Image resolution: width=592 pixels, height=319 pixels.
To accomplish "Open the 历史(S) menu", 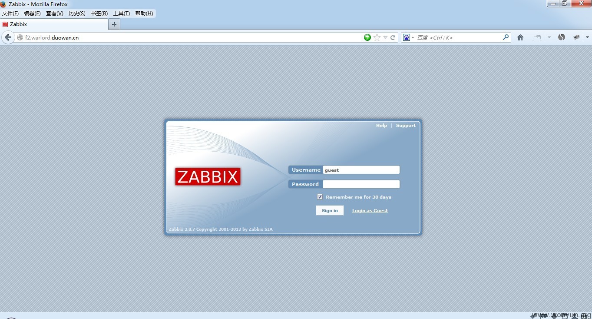I will (x=77, y=13).
